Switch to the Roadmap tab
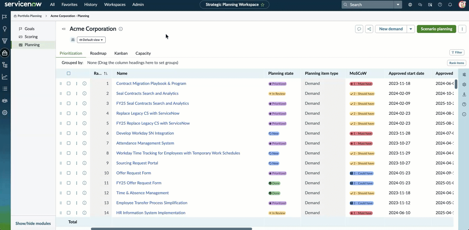This screenshot has height=230, width=469. [x=98, y=53]
